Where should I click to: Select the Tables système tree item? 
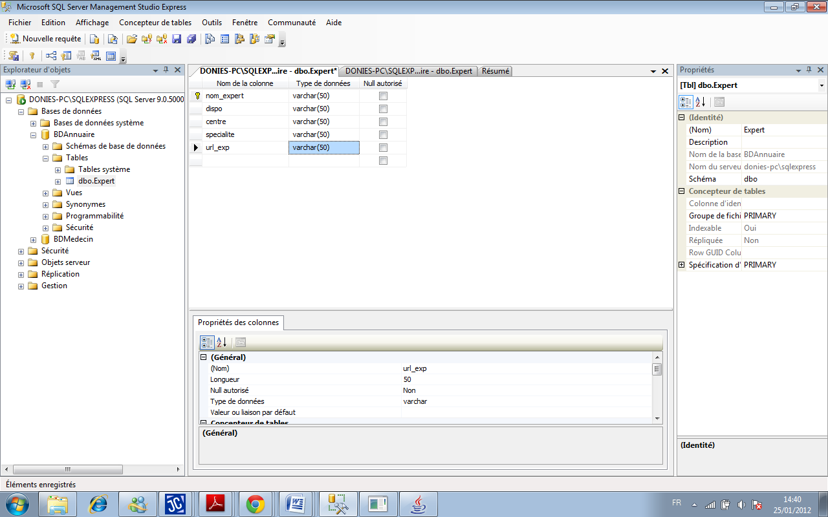point(104,169)
